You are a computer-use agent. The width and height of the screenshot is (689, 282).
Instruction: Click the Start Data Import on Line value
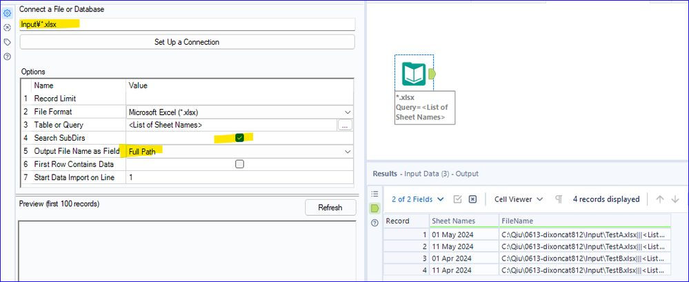[x=239, y=177]
